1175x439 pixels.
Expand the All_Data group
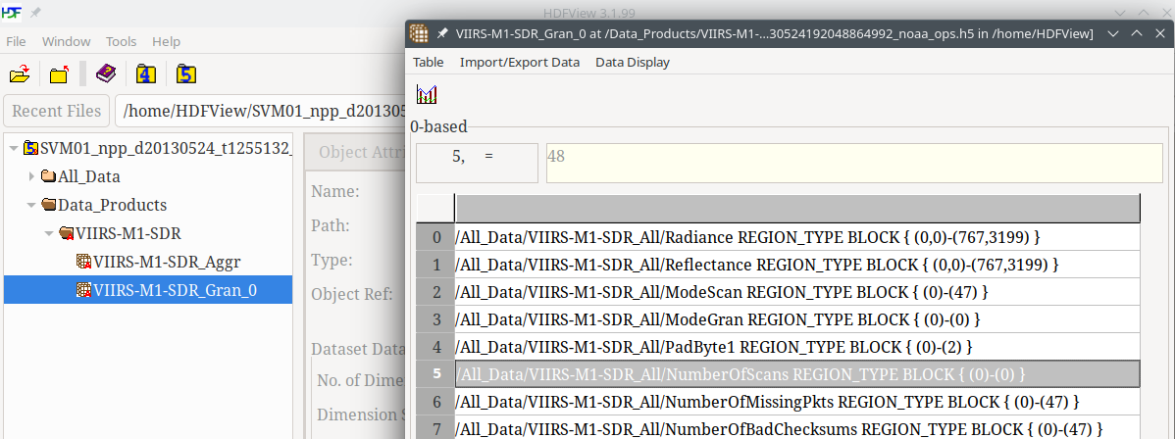(31, 177)
